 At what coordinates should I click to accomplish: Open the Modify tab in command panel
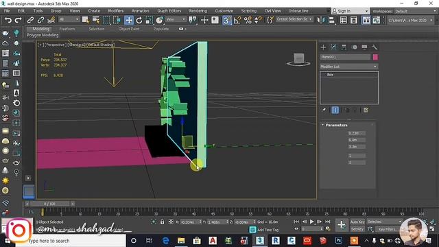tap(333, 47)
